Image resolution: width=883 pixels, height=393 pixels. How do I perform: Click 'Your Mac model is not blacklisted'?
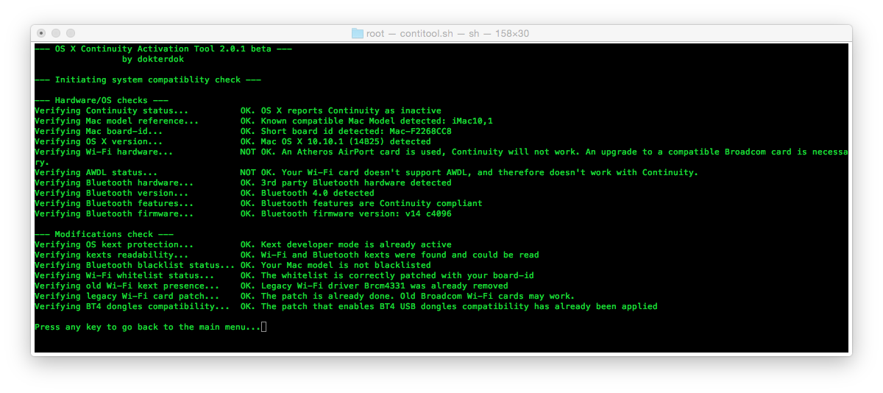(x=346, y=265)
